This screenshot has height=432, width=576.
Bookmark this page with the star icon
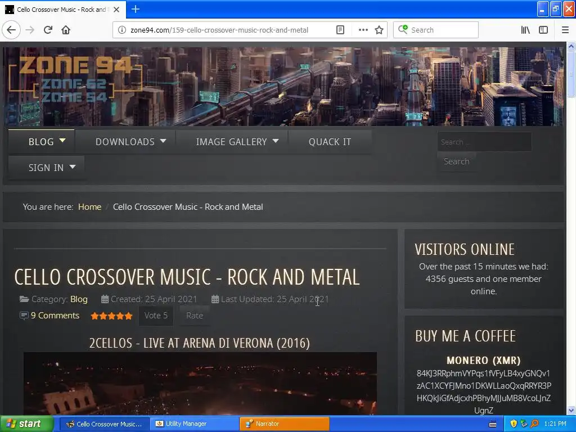point(379,30)
